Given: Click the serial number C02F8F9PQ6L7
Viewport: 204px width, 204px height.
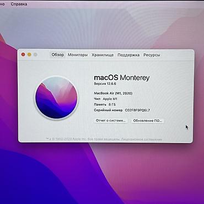Looking at the screenshot, I should pos(137,110).
